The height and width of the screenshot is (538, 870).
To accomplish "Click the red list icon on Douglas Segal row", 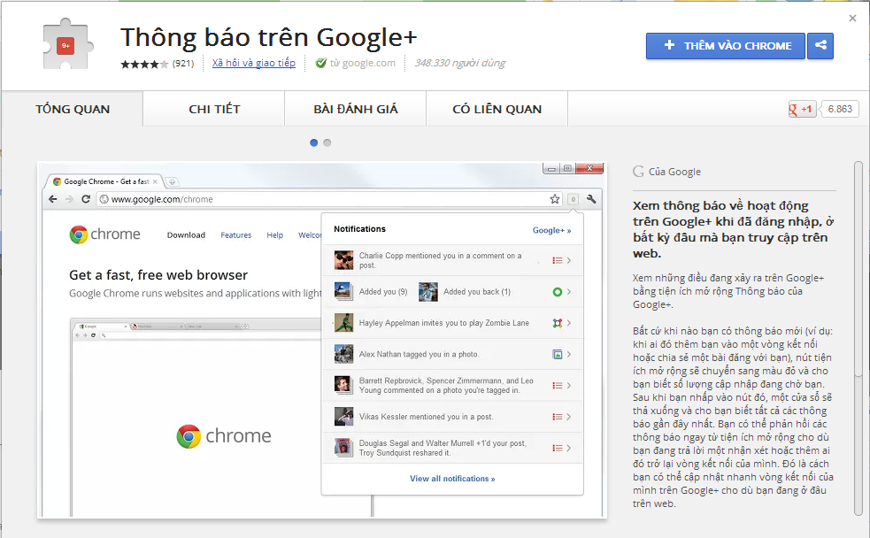I will pos(558,448).
